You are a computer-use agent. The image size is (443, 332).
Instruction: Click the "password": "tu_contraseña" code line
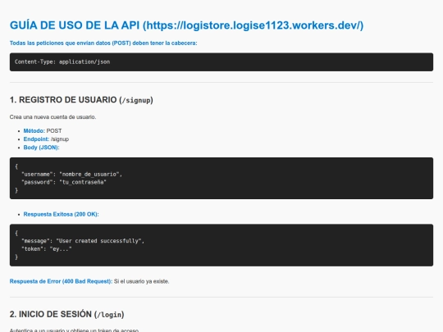point(64,182)
